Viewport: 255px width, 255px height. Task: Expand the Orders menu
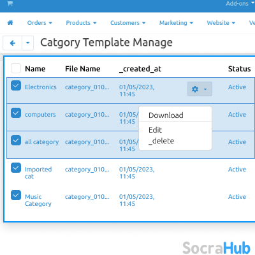40,23
